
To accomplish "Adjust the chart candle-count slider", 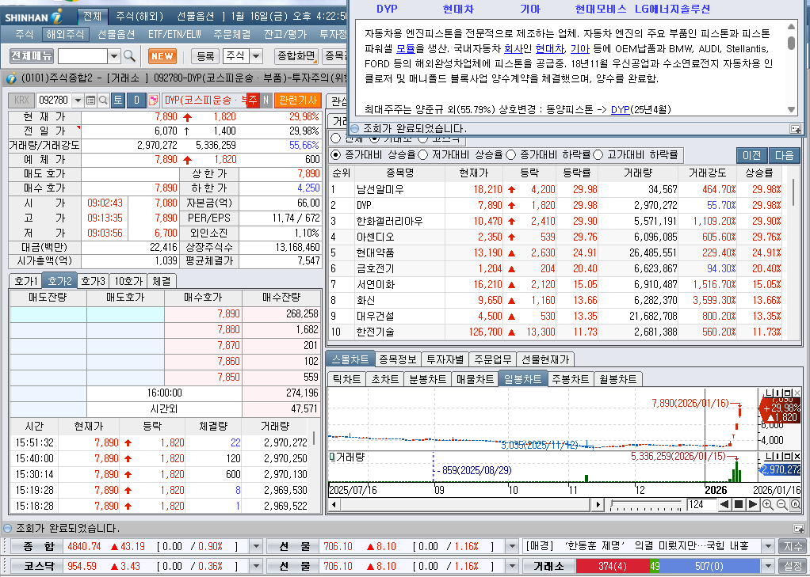I will click(646, 505).
